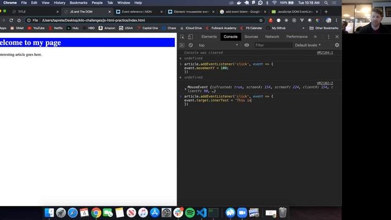Create a live expression with the eye icon

click(247, 45)
